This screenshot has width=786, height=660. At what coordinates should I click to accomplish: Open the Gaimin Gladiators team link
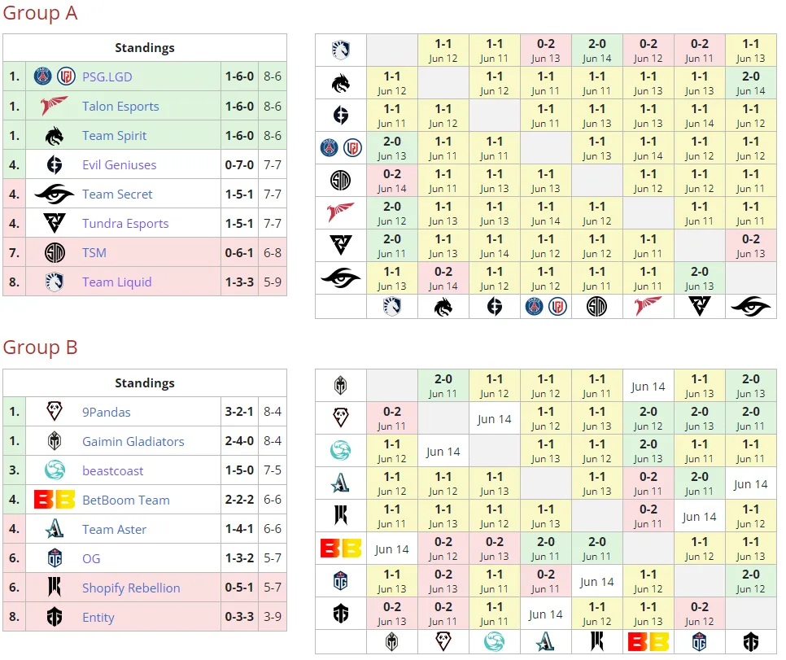pyautogui.click(x=133, y=441)
